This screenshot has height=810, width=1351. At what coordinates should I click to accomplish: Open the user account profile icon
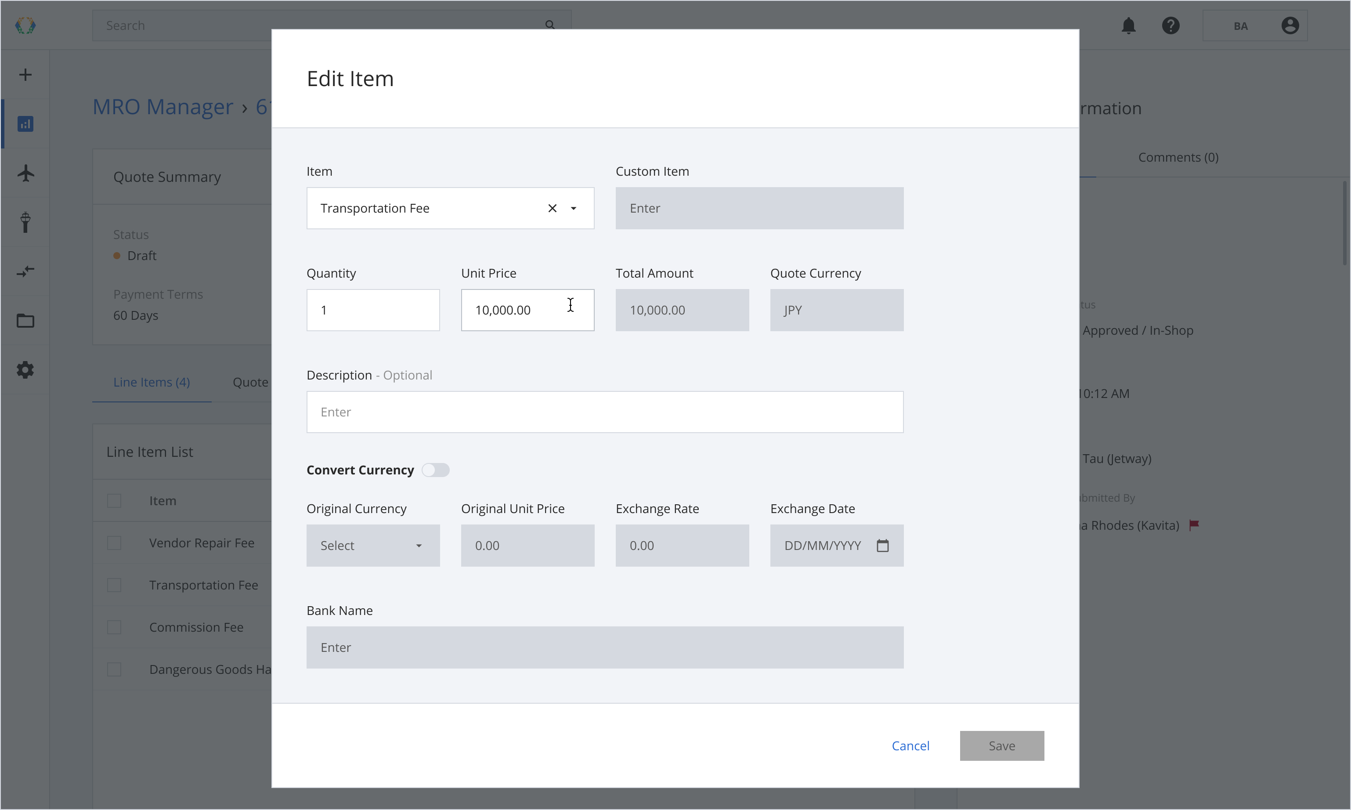coord(1290,25)
